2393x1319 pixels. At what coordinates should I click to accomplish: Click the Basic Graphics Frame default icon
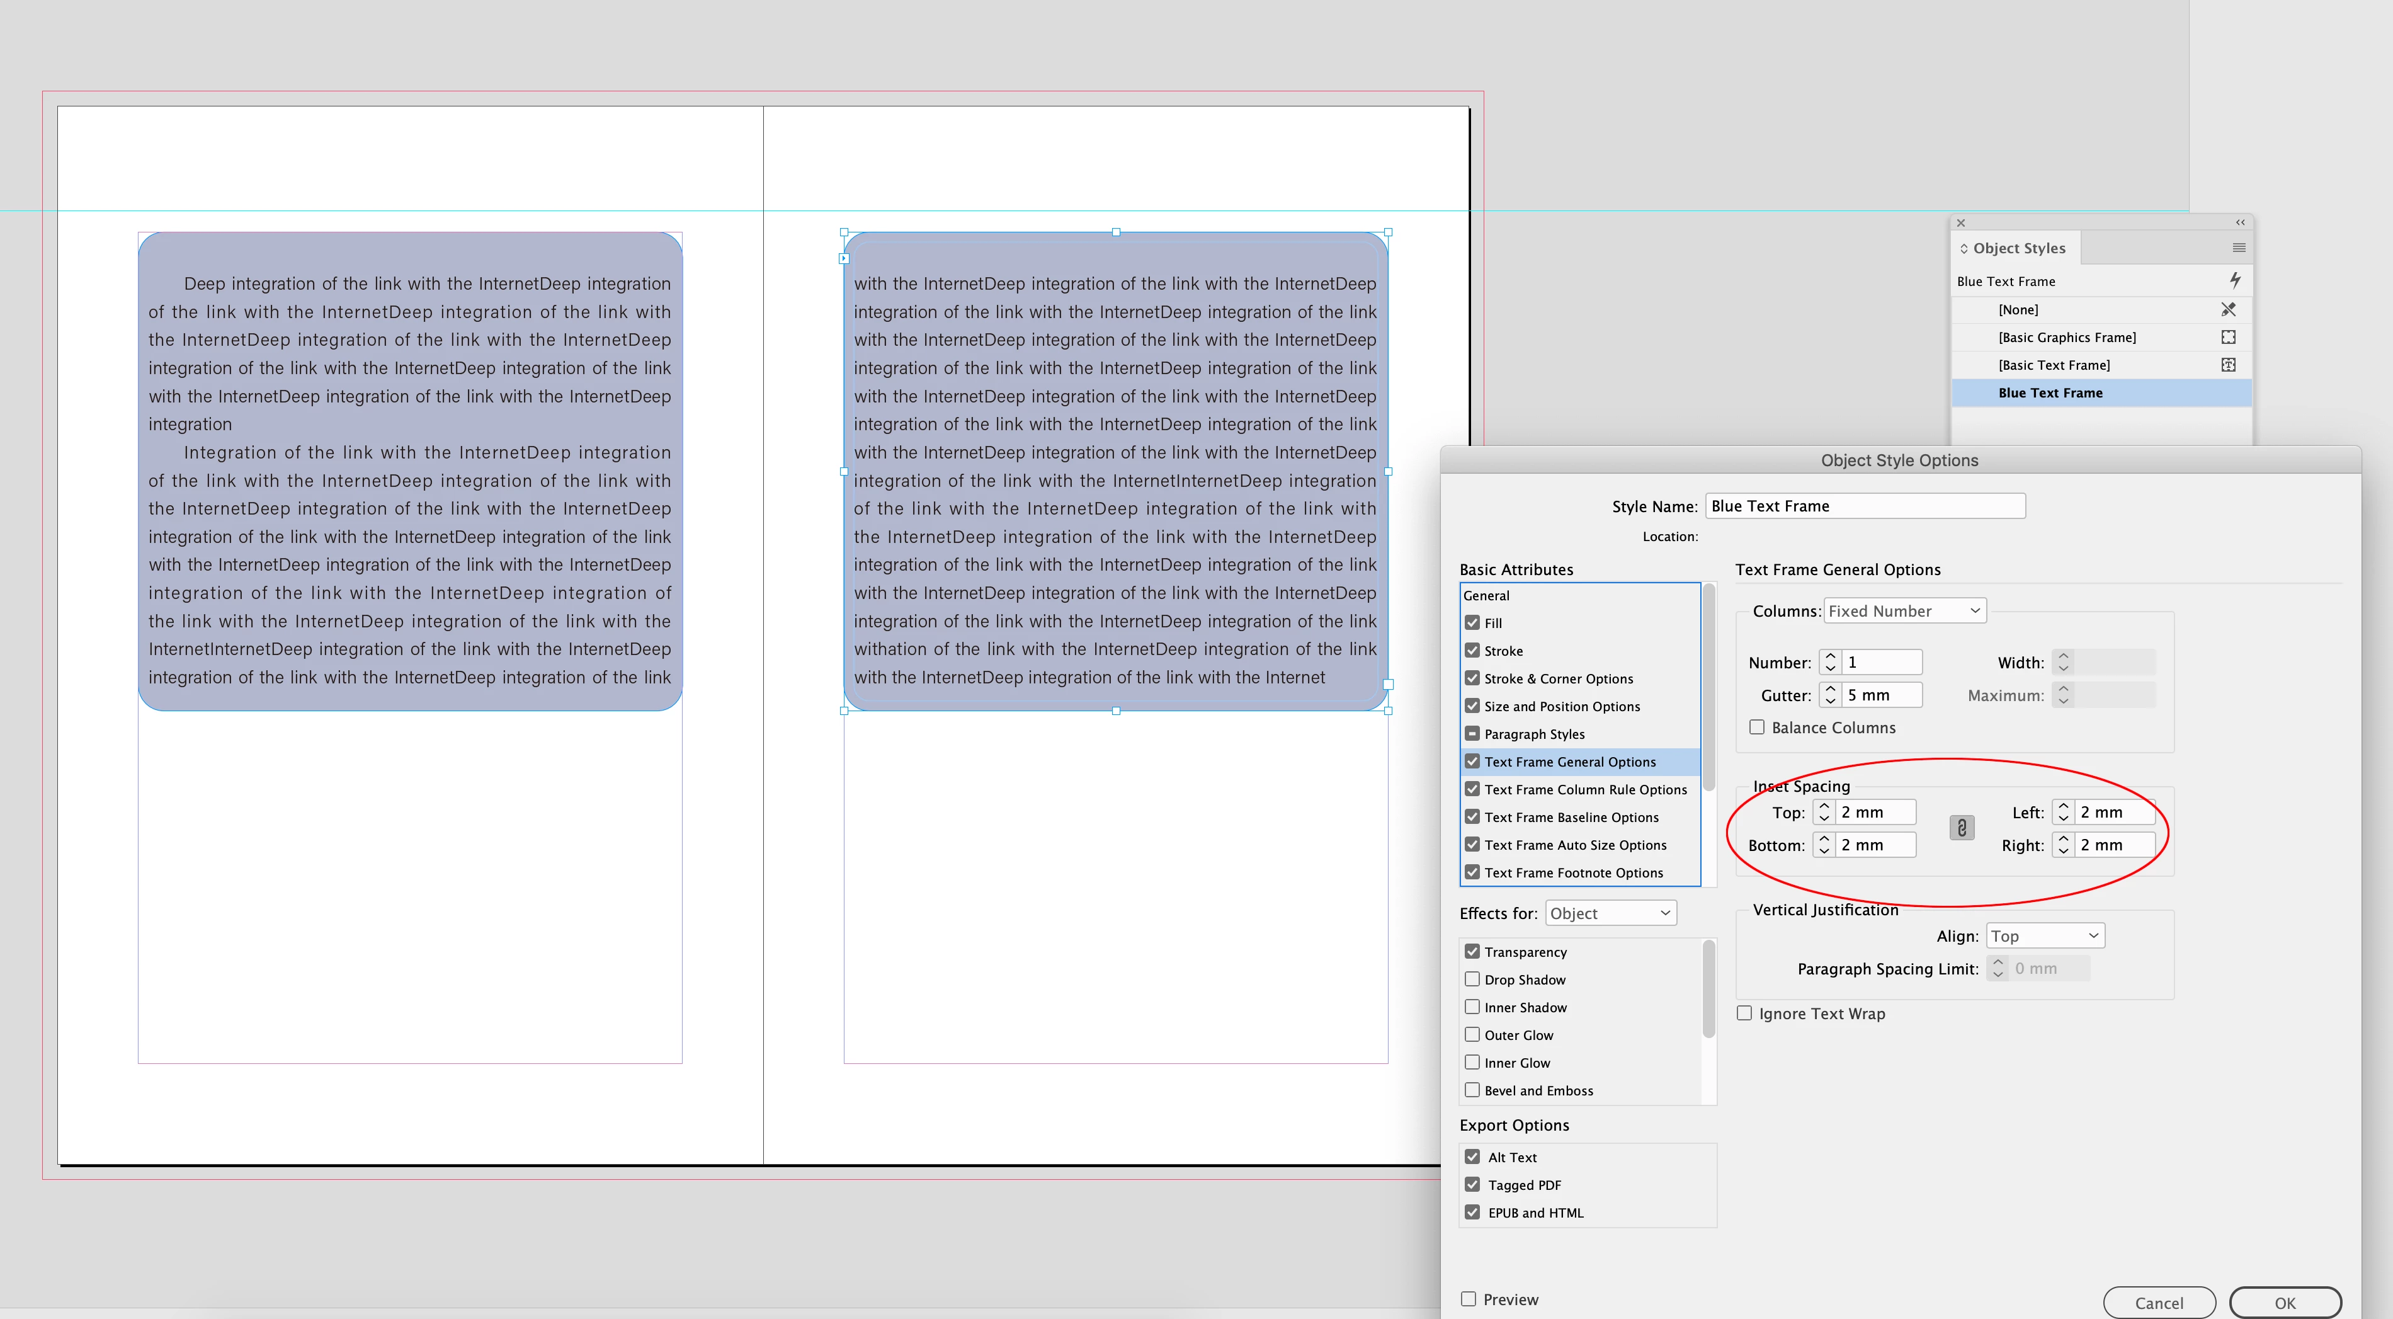click(2227, 337)
